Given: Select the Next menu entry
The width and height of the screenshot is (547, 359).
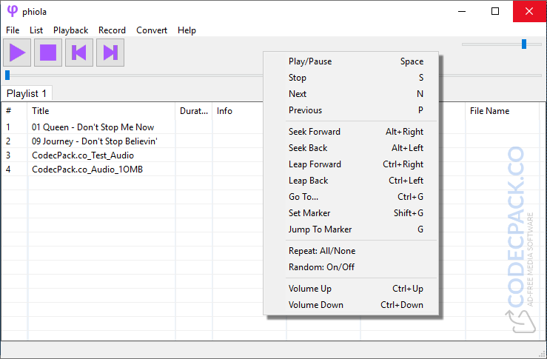Looking at the screenshot, I should coord(351,94).
